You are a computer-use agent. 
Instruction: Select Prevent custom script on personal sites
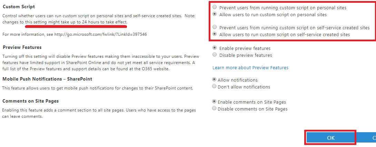(215, 7)
